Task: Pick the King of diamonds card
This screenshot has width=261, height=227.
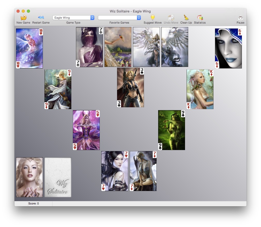Action: point(200,89)
